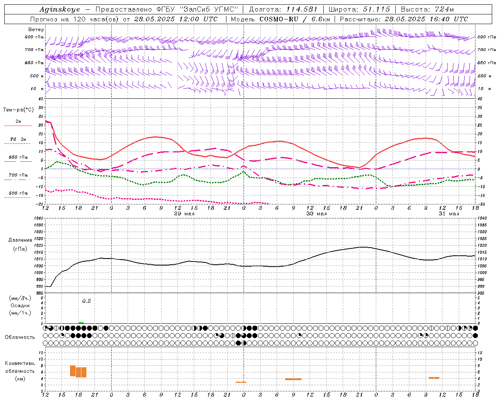Click the 700 гПа temperature legend entry

[x=18, y=177]
